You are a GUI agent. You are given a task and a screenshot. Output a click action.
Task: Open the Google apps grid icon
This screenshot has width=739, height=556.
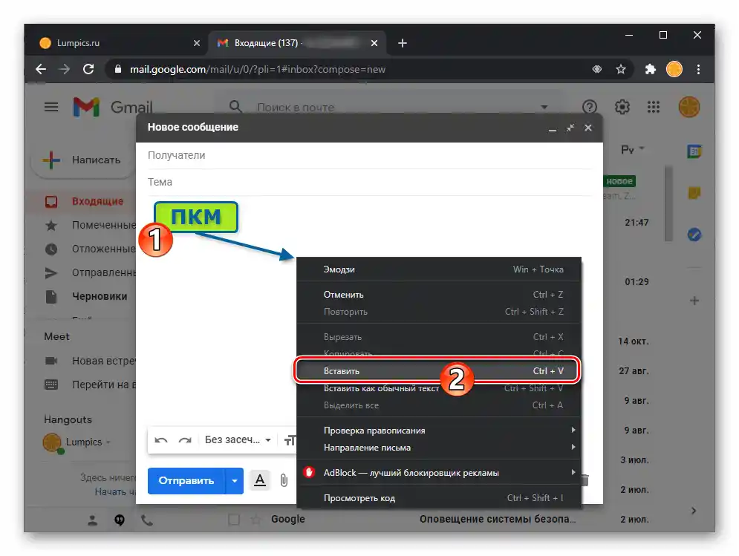[x=654, y=107]
